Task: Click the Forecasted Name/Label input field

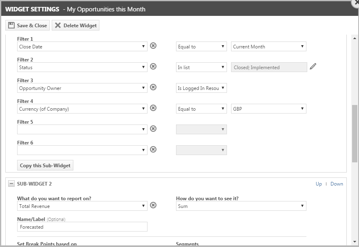Action: tap(82, 227)
